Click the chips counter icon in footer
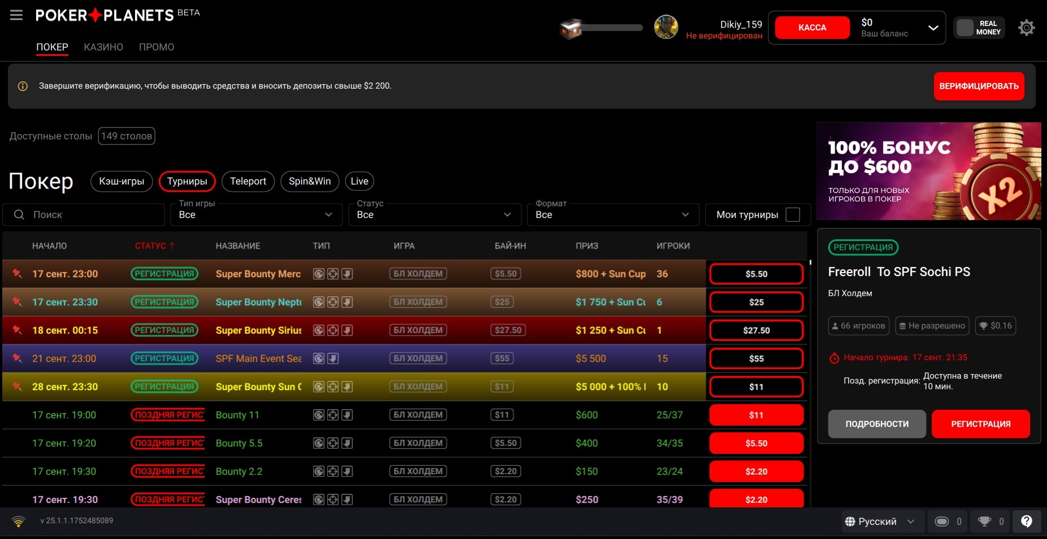 click(x=941, y=522)
